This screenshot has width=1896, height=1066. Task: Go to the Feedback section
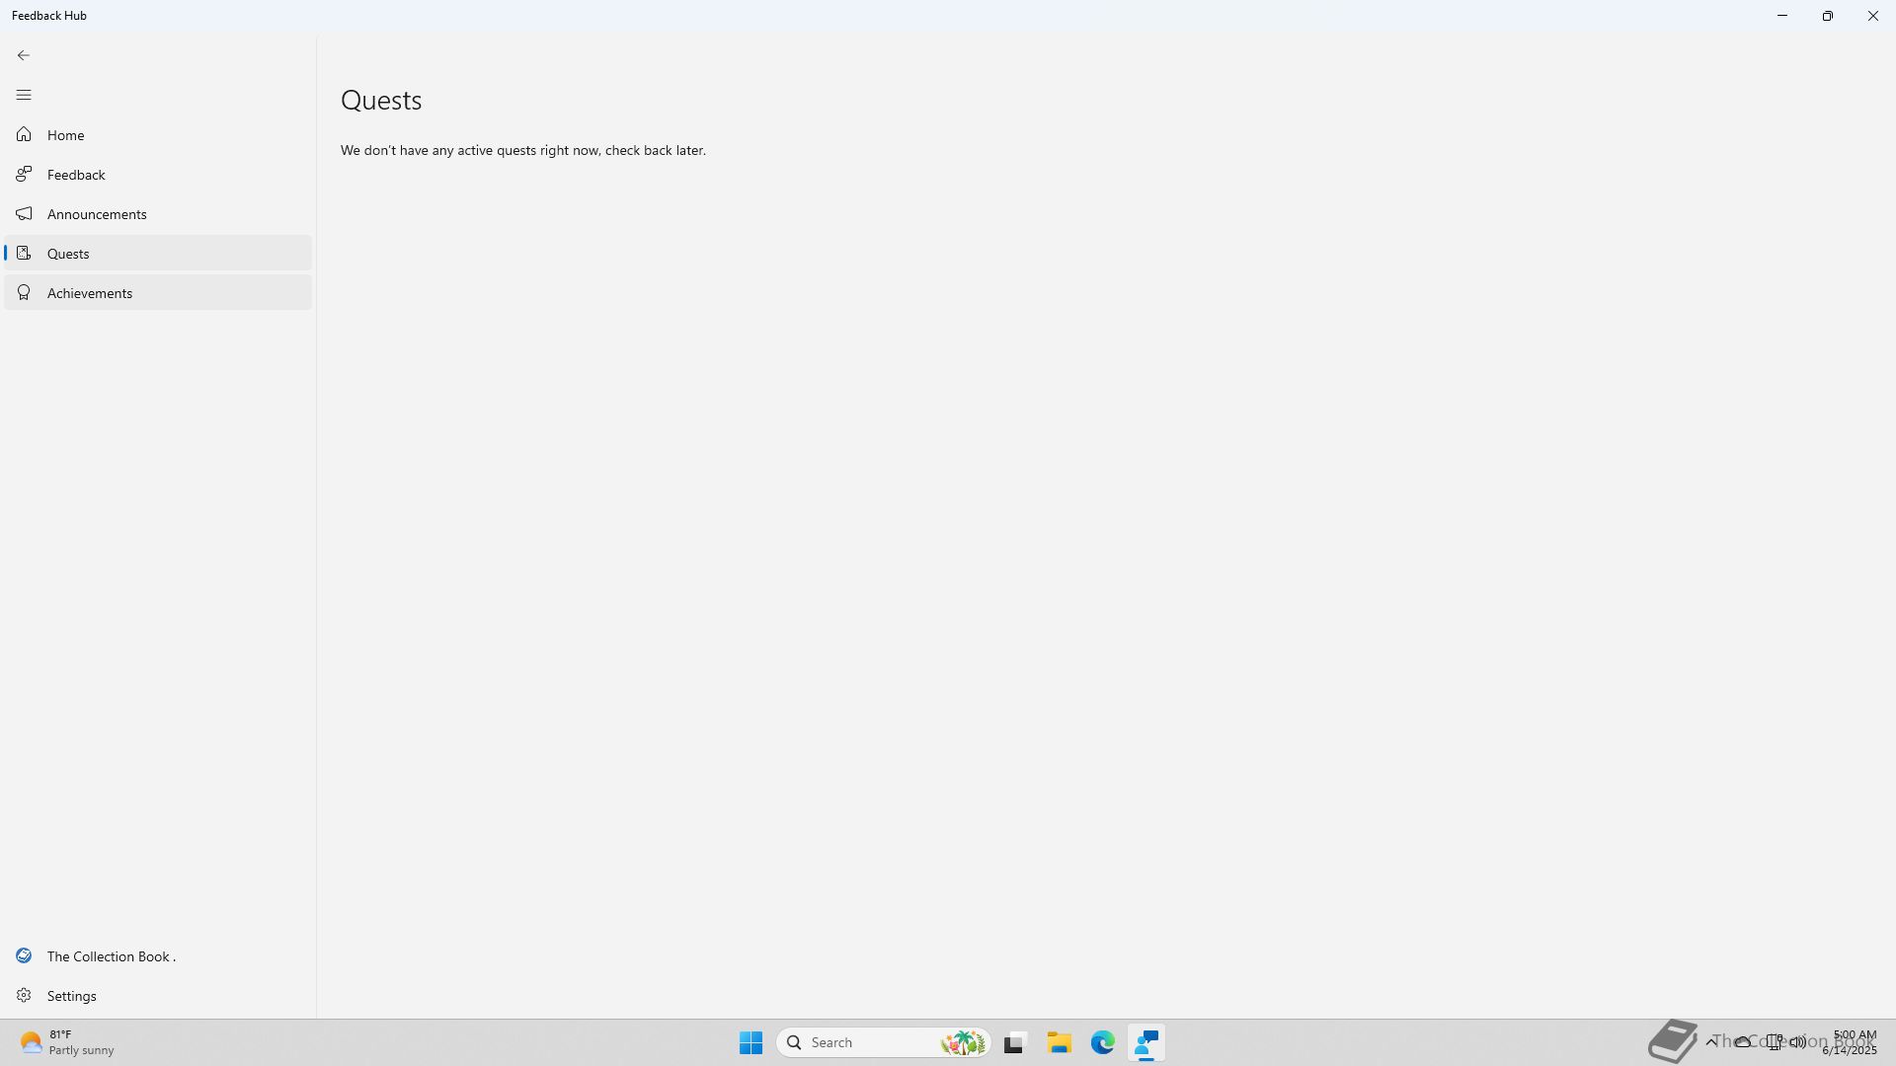click(x=75, y=175)
